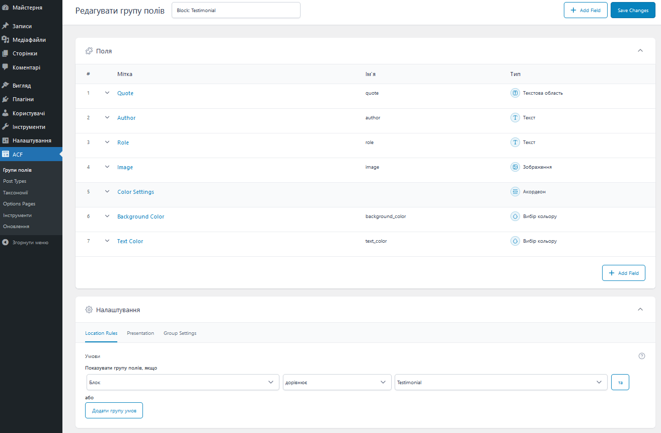Click Add Field button below the fields table

[x=624, y=273]
